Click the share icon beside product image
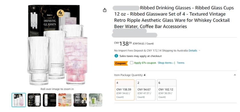The height and width of the screenshot is (112, 240). (x=105, y=10)
